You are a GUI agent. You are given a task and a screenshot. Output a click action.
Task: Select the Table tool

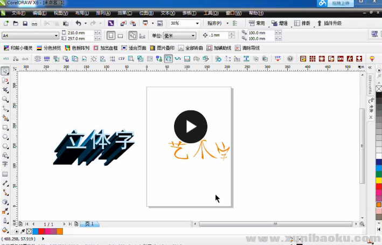pyautogui.click(x=5, y=174)
